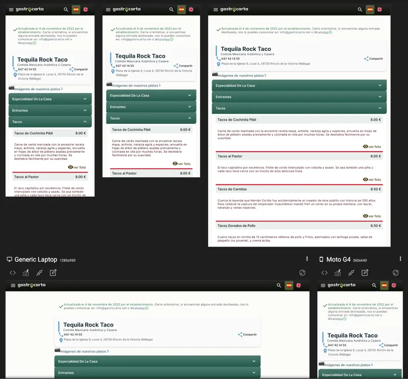Open Imágenes de nuestros platos in Generic Laptop

point(85,351)
